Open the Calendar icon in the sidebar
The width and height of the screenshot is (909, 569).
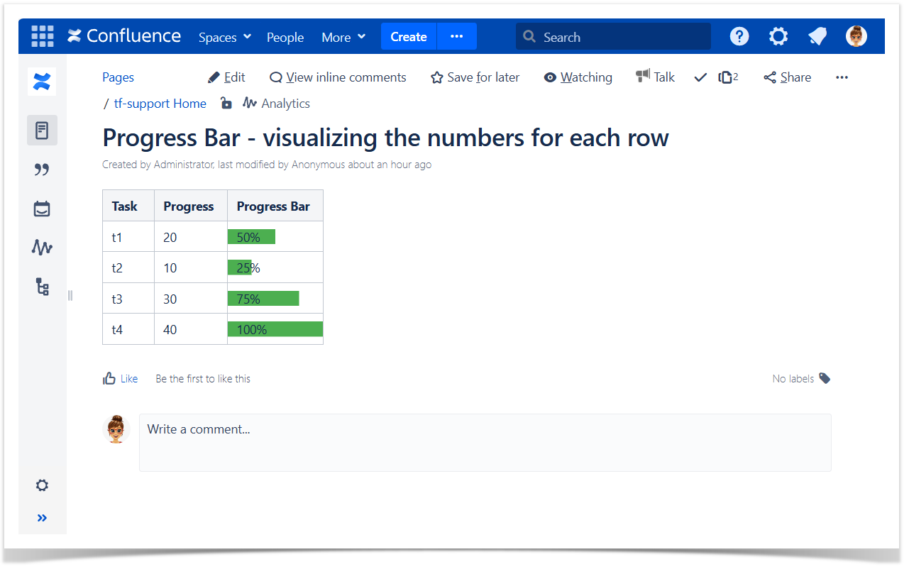pyautogui.click(x=42, y=209)
